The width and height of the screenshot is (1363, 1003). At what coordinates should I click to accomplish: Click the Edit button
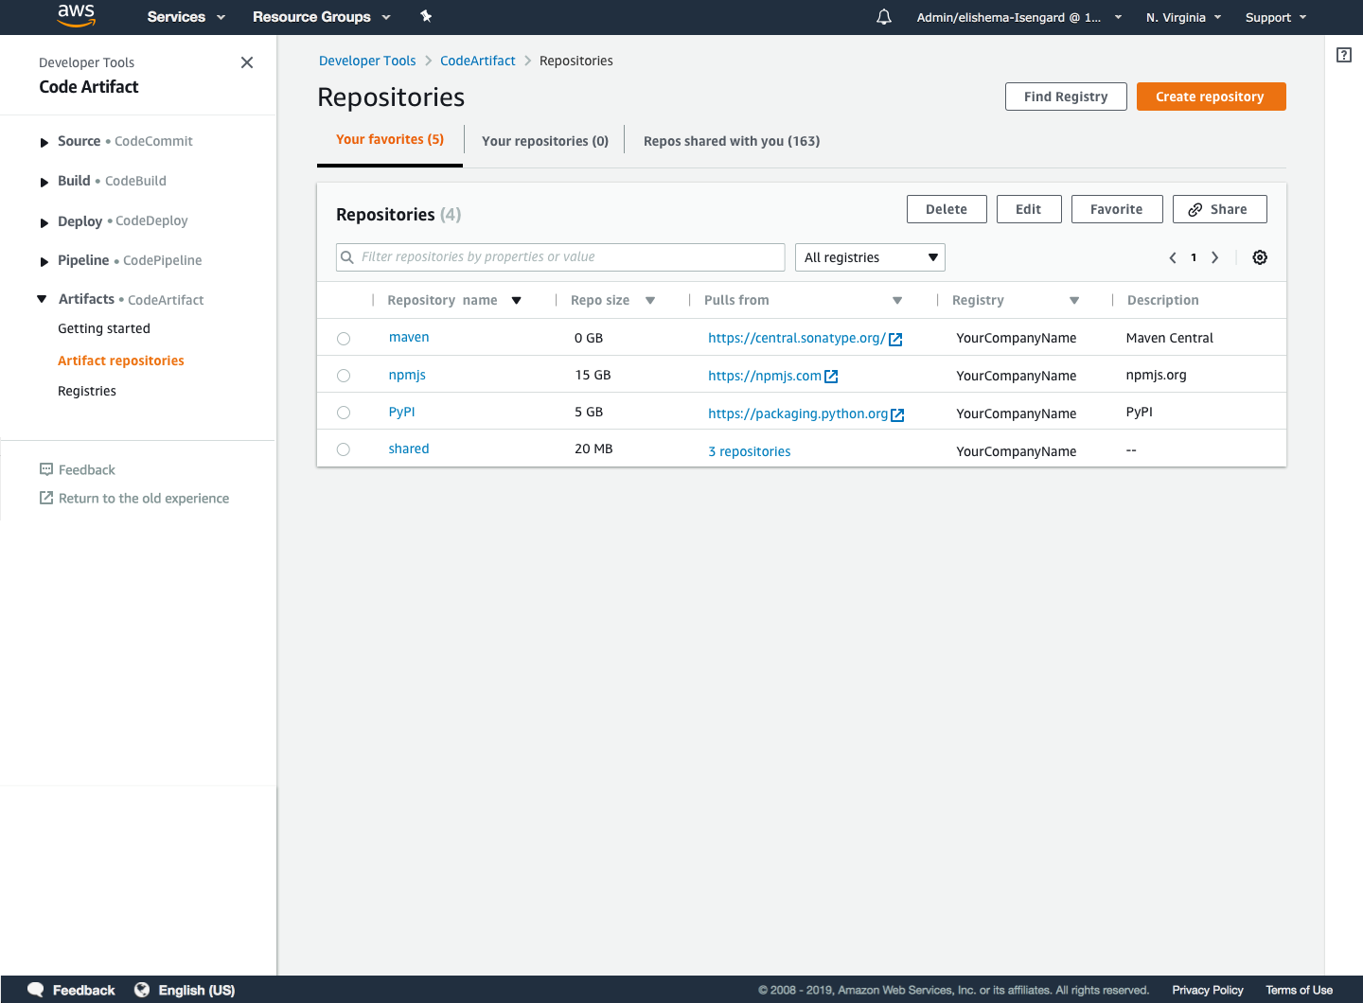1029,209
